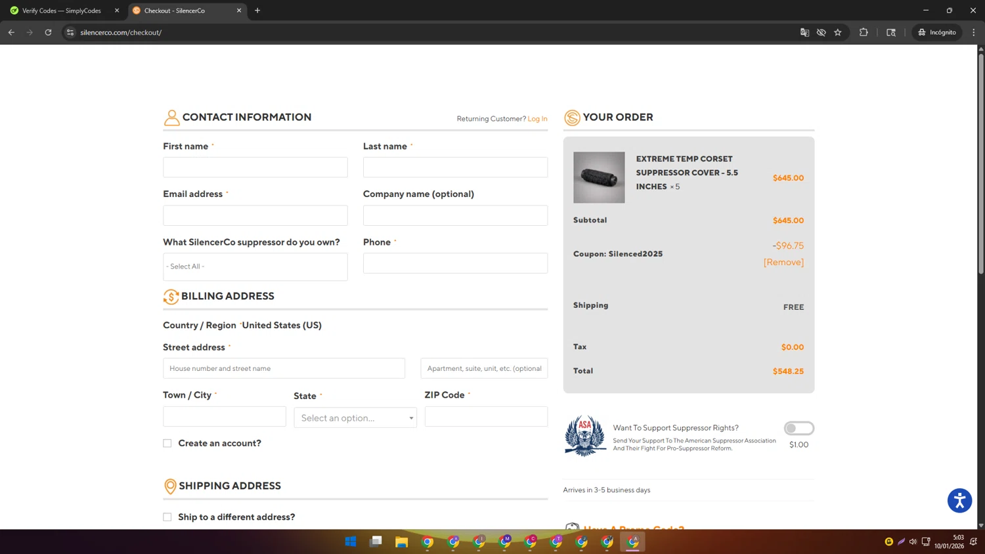Click the Shipping FREE value
985x554 pixels.
tap(793, 307)
